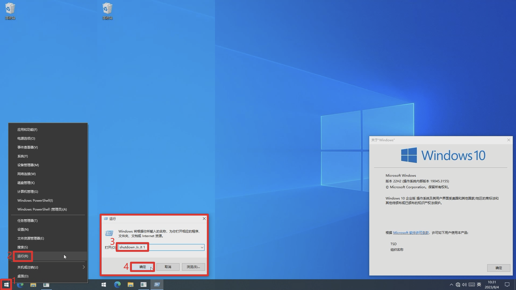Expand the 关机或注销(U) submenu

48,267
